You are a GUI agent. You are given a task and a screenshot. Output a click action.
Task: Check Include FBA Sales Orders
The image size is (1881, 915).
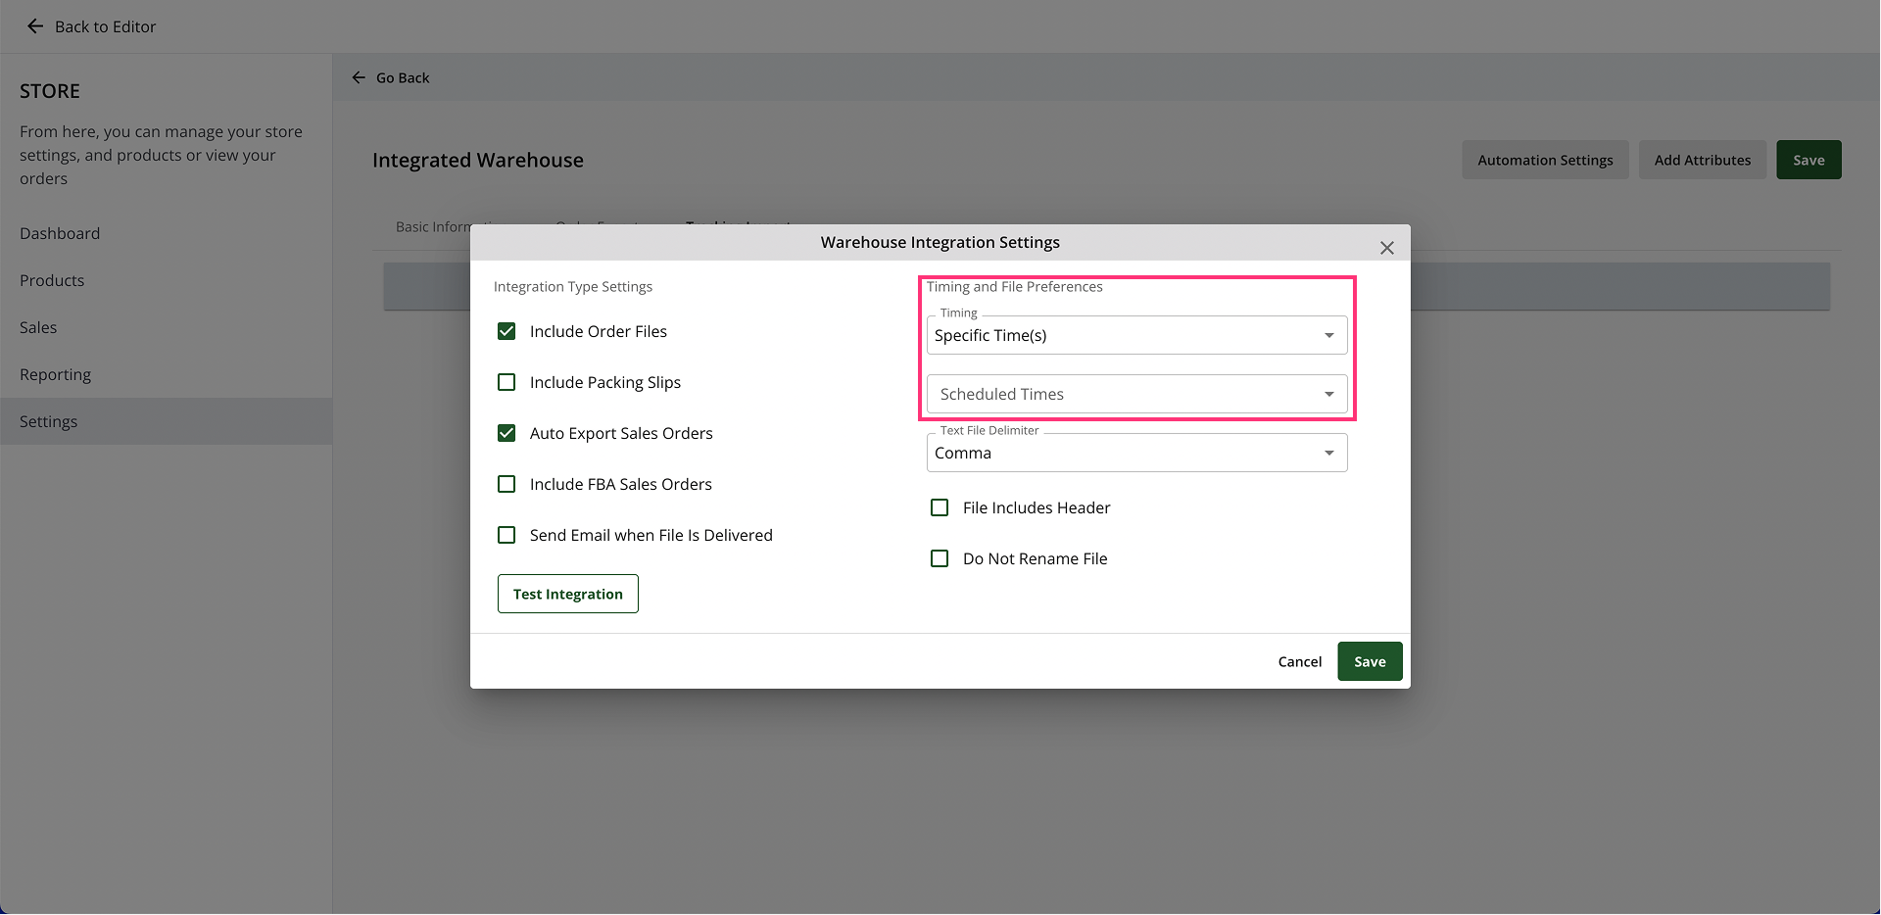point(506,484)
